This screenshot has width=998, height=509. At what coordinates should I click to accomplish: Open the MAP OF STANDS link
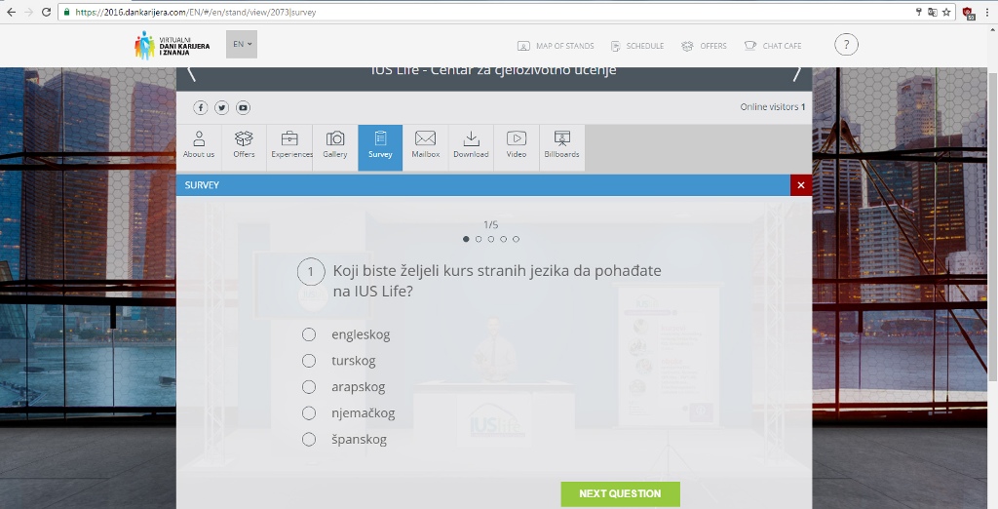[556, 46]
